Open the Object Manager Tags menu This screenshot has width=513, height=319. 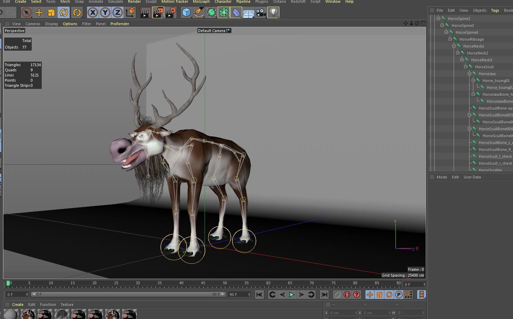tap(495, 10)
